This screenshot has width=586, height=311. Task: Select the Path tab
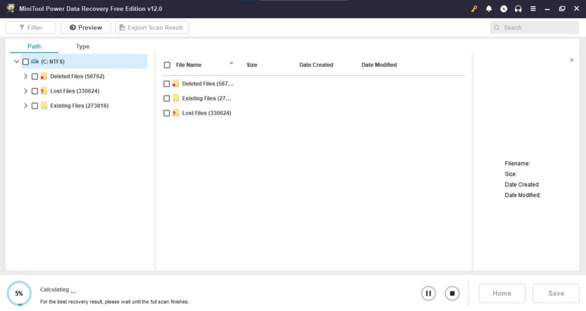click(34, 46)
